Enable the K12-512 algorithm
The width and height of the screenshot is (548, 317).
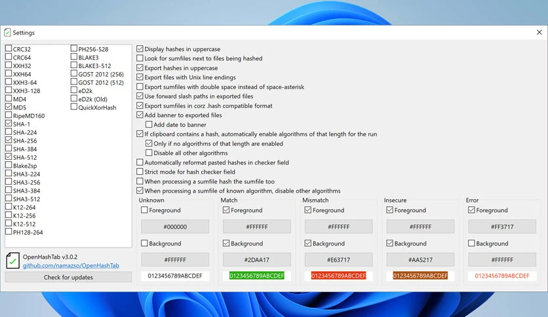(x=9, y=223)
